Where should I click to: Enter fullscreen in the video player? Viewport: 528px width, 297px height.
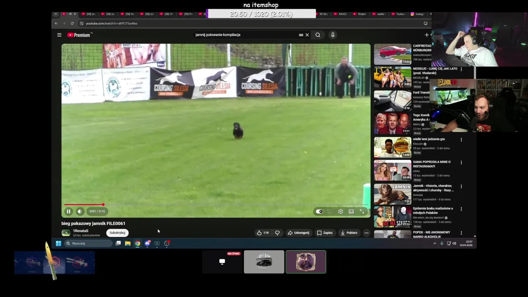click(362, 212)
